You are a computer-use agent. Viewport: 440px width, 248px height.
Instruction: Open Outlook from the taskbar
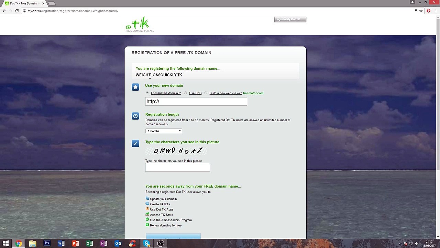[x=118, y=244]
